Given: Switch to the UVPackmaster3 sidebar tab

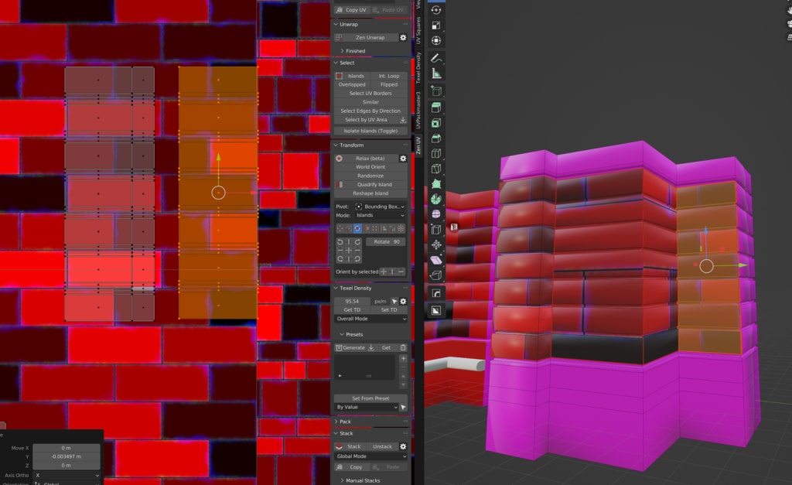Looking at the screenshot, I should (418, 110).
